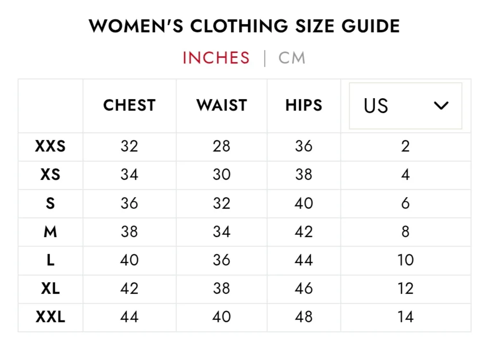Select the XL size row label
This screenshot has height=337, width=490.
[50, 288]
